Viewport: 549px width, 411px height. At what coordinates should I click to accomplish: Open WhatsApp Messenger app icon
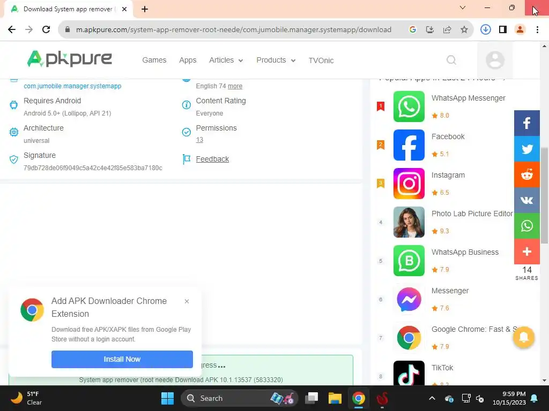point(409,106)
